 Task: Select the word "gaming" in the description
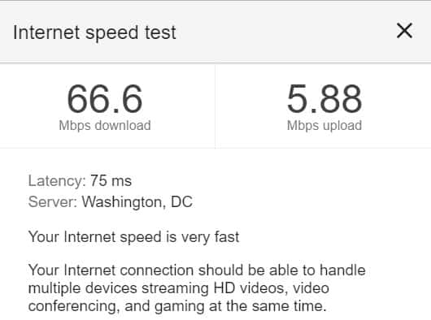coord(179,307)
